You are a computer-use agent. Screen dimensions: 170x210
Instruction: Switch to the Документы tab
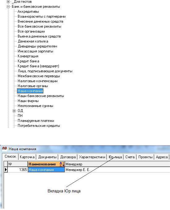click(47, 157)
